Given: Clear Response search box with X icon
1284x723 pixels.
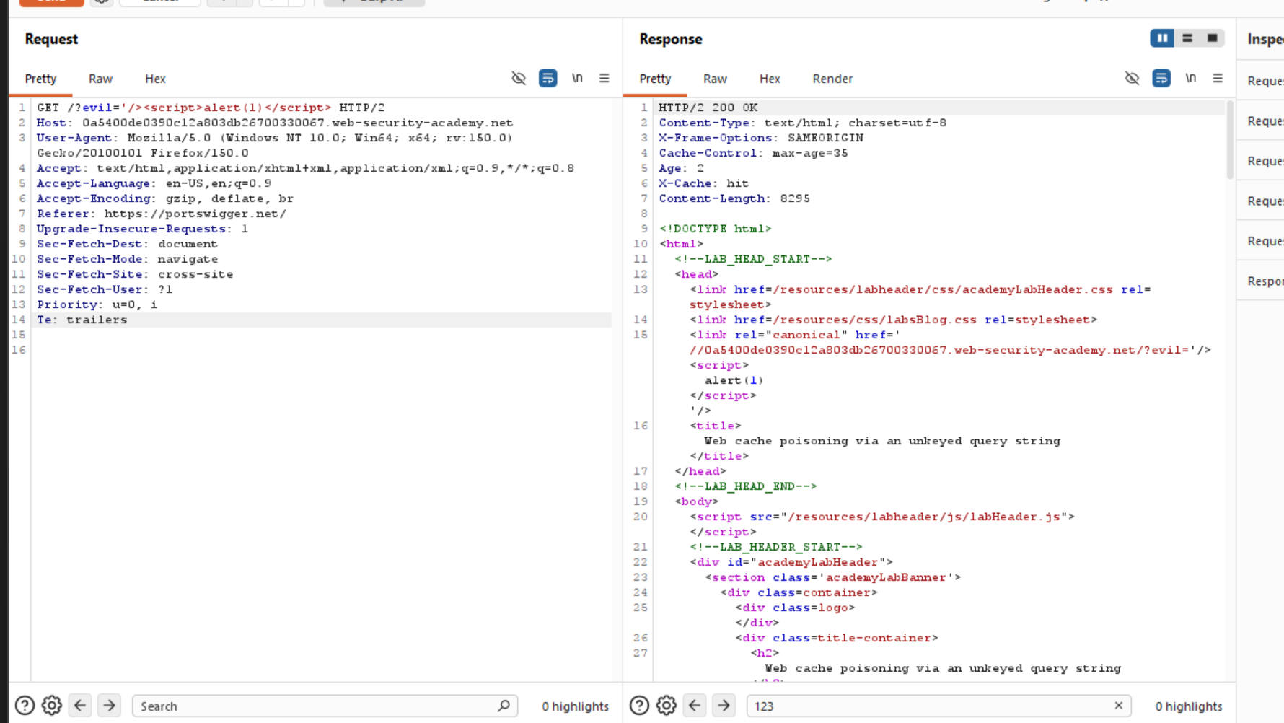Looking at the screenshot, I should pos(1119,706).
